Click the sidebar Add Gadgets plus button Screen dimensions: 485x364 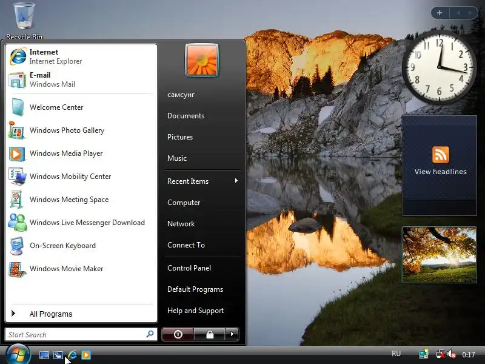(x=439, y=13)
